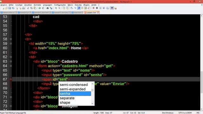Run macro multiple times icon
Viewport: 203px width, 114px height.
tap(104, 8)
